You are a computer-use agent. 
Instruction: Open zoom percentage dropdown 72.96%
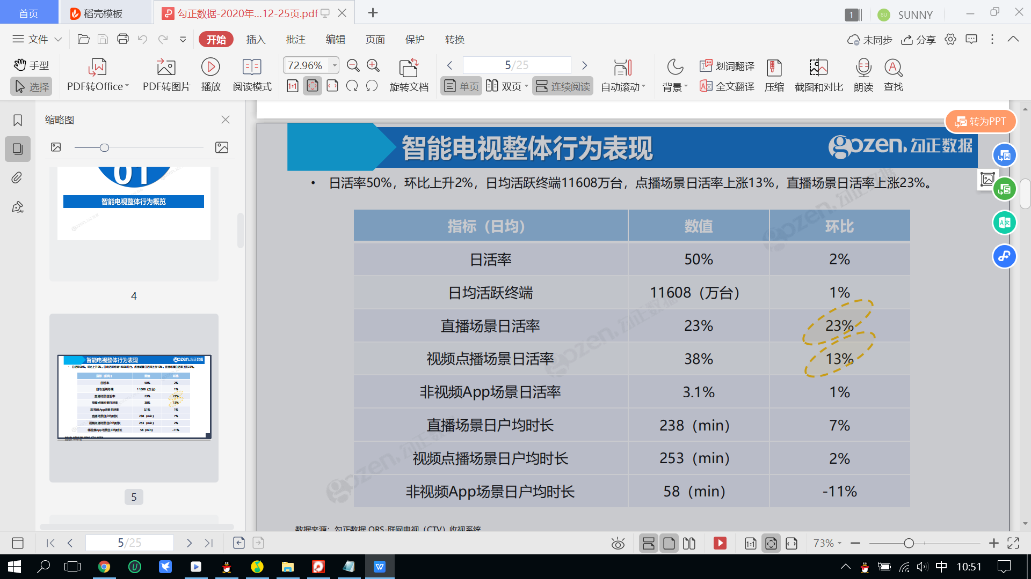click(335, 65)
